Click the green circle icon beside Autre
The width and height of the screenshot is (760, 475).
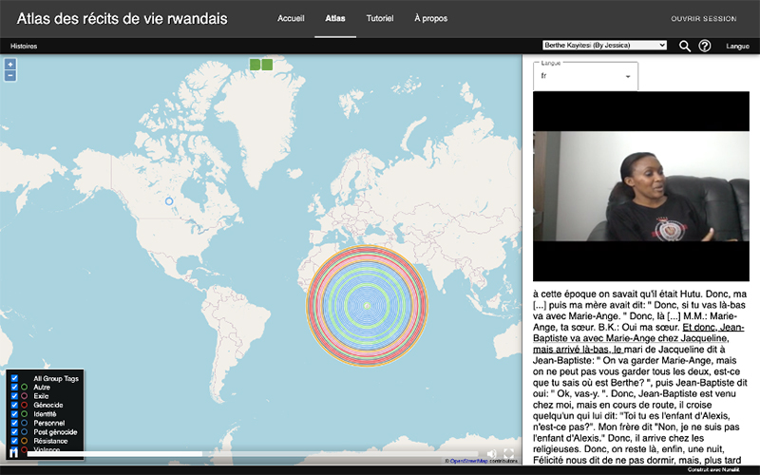25,388
